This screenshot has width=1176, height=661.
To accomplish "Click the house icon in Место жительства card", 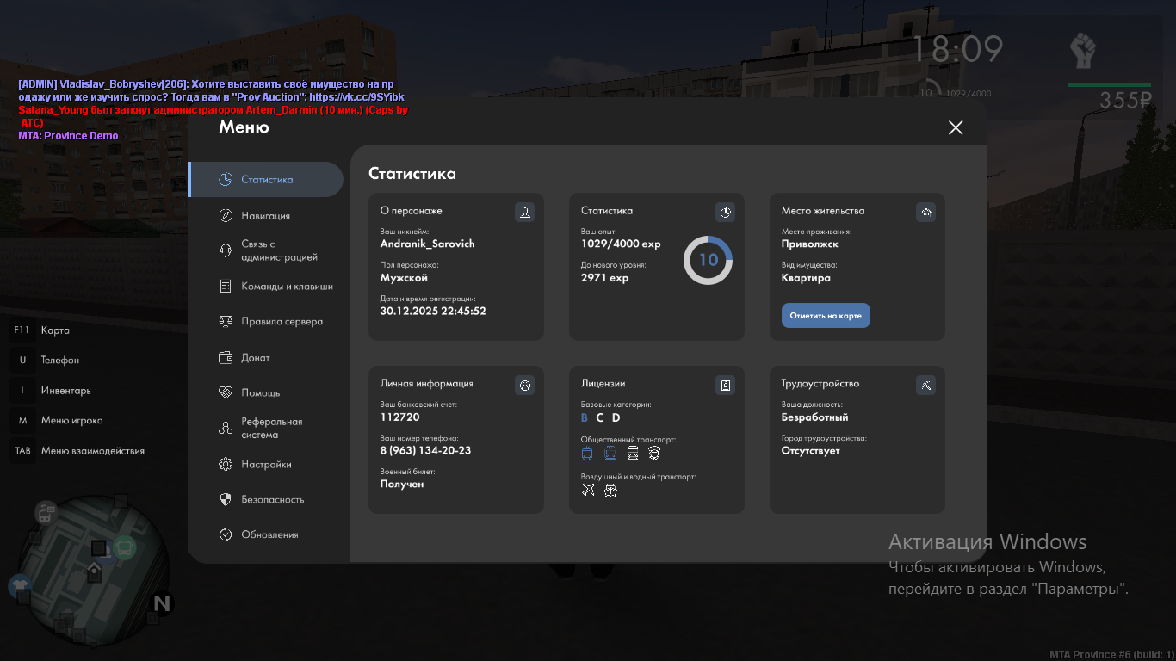I will 925,212.
